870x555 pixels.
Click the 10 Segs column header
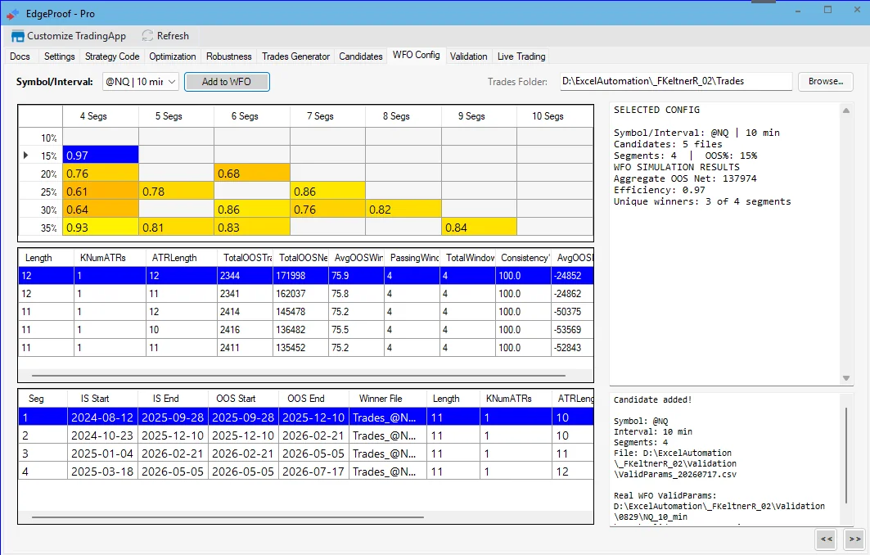tap(554, 116)
